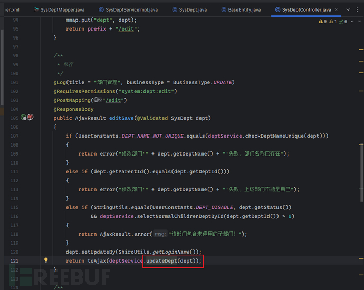This screenshot has width=364, height=290.
Task: Click the updateDept method call
Action: click(161, 261)
